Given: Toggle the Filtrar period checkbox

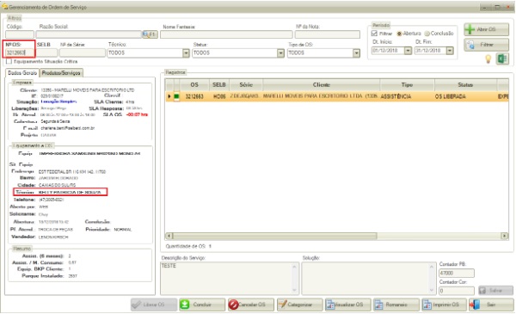Looking at the screenshot, I should (x=374, y=34).
